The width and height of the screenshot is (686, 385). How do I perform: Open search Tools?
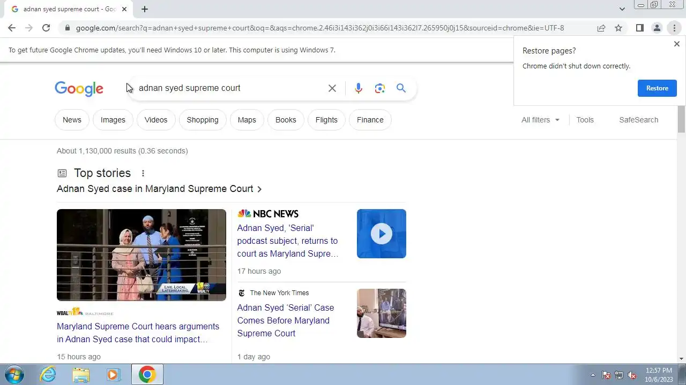click(x=585, y=120)
